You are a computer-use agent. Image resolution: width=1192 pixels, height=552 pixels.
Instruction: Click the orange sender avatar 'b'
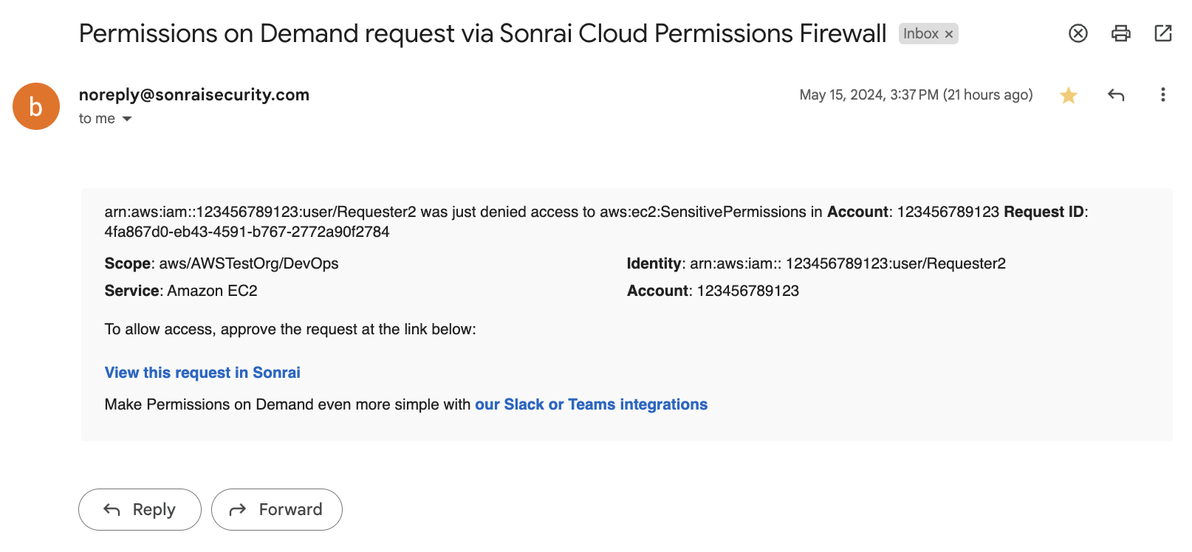tap(36, 106)
